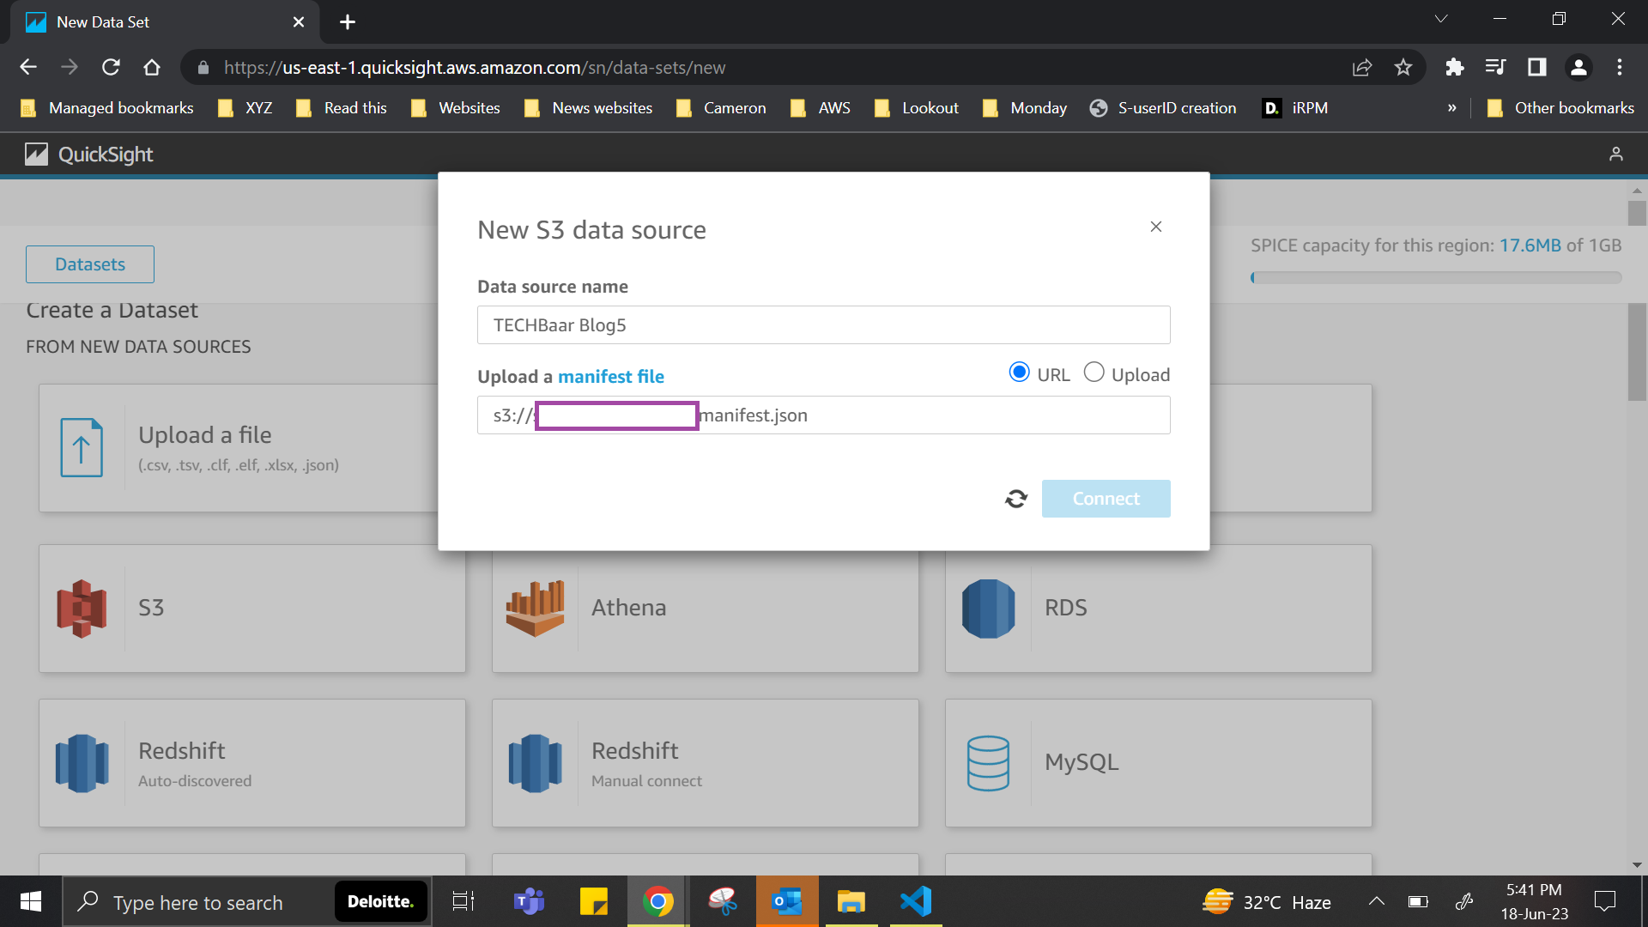Select the New Data Set tab
1648x927 pixels.
[165, 22]
